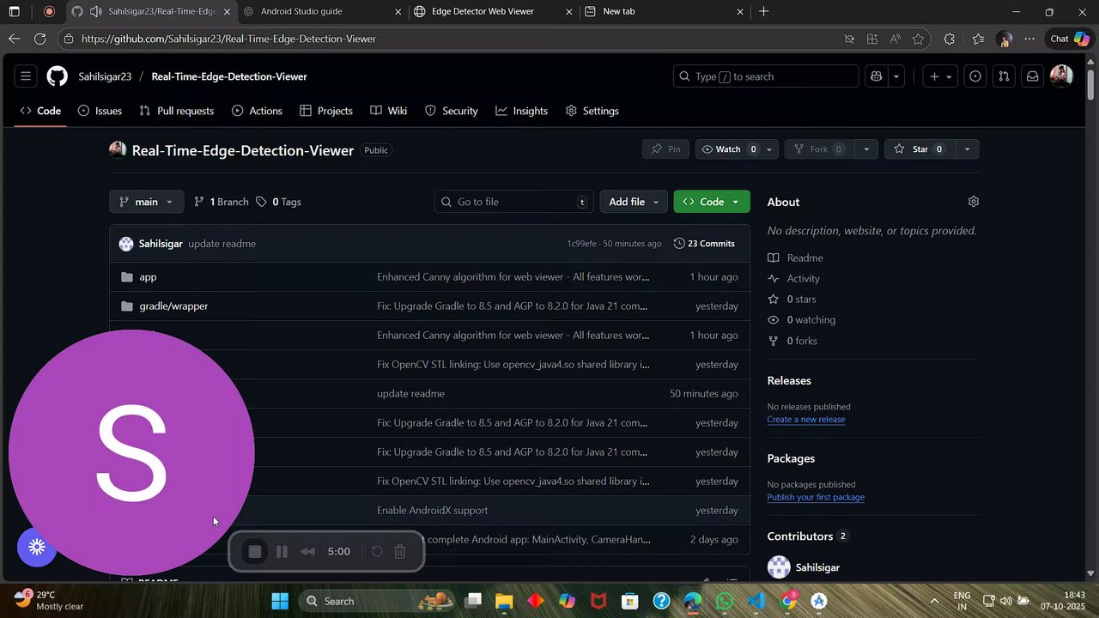Open Chrome from taskbar
The width and height of the screenshot is (1099, 618).
click(x=788, y=601)
